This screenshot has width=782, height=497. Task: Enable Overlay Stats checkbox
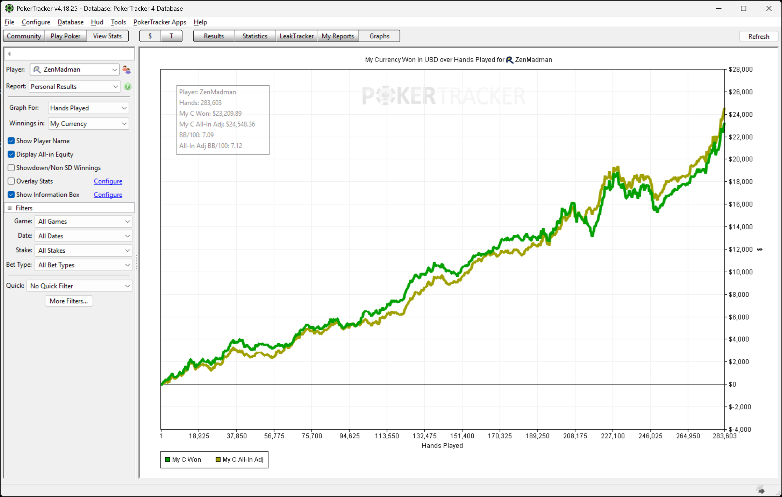pyautogui.click(x=11, y=181)
